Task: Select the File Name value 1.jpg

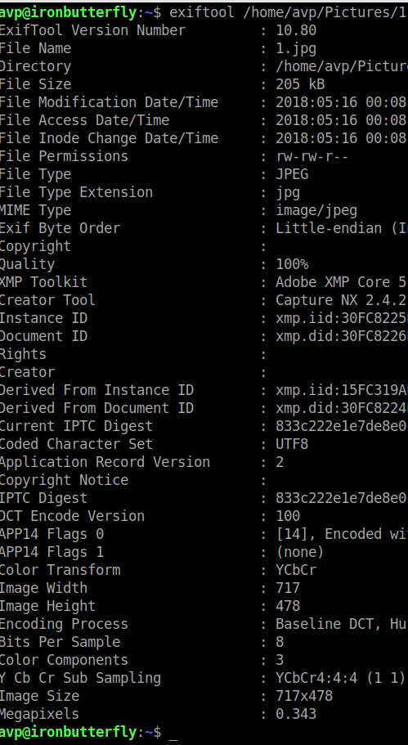Action: pos(296,48)
